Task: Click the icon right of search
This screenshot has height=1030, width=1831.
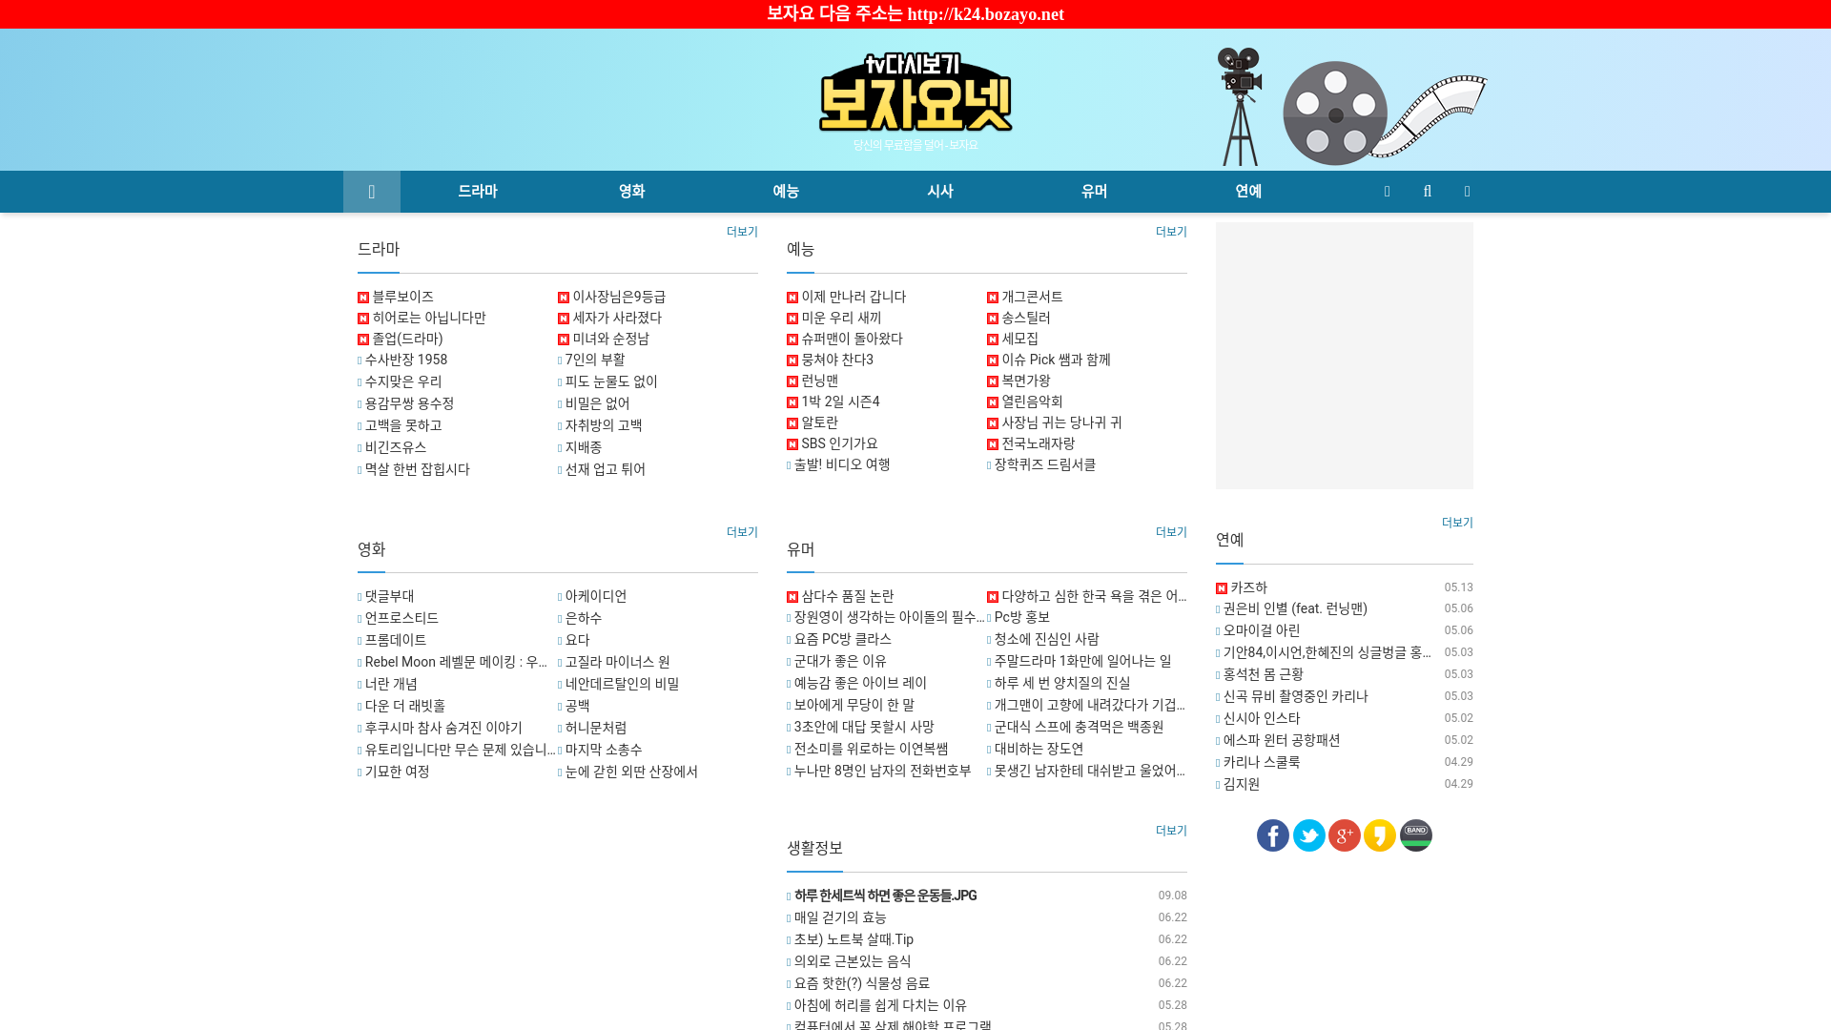Action: tap(1468, 192)
